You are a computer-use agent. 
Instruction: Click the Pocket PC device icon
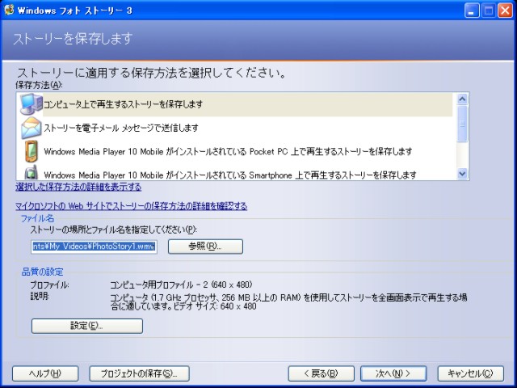(x=32, y=151)
